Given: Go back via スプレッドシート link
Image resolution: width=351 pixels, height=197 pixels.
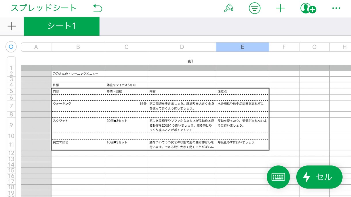Looking at the screenshot, I should click(44, 8).
